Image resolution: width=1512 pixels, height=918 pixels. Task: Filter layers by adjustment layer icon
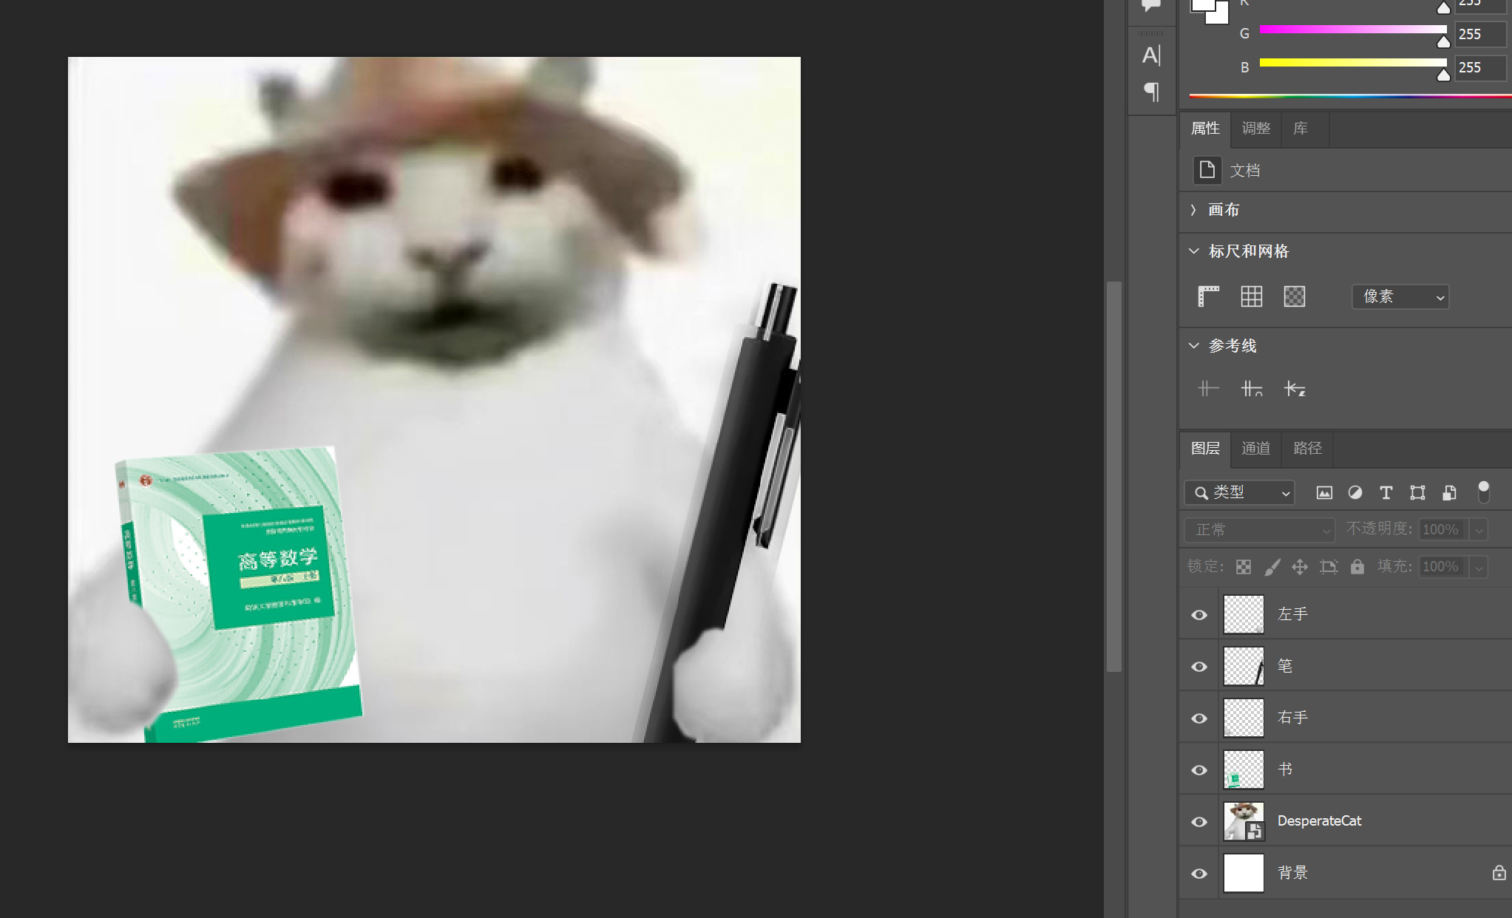[1355, 493]
